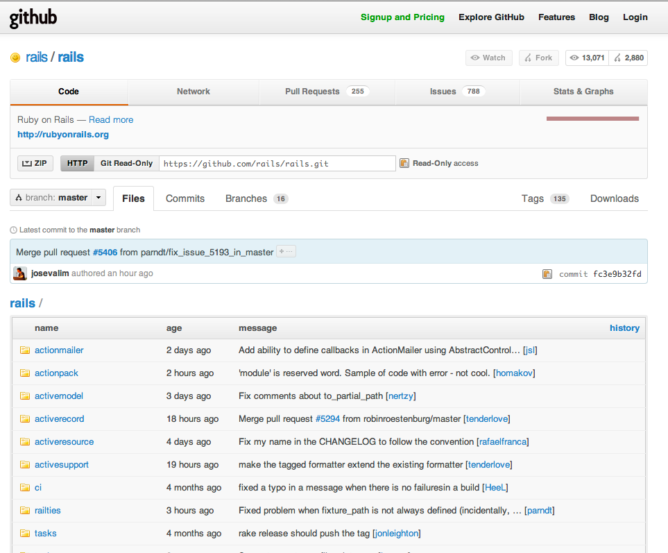Open Features in the header
The height and width of the screenshot is (553, 668).
tap(556, 17)
